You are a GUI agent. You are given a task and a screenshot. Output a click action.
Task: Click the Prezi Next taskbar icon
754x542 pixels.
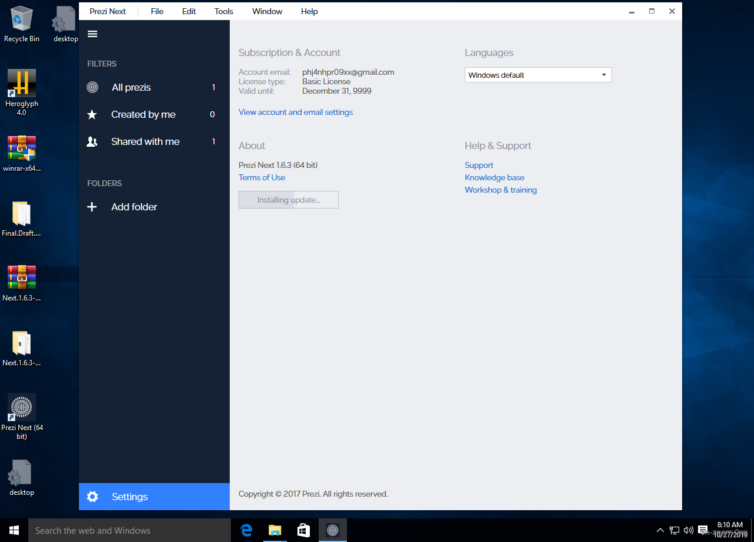click(x=332, y=530)
